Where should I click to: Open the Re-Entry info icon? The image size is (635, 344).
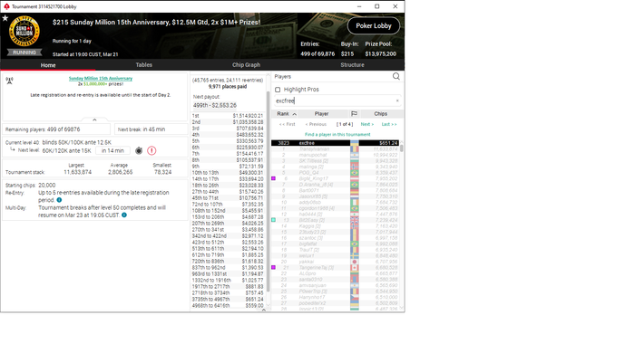click(60, 200)
